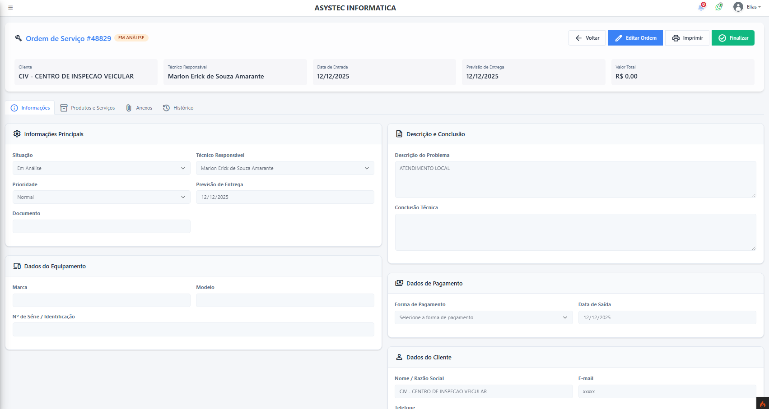Click the Conclusão Técnica text area
769x409 pixels.
point(575,232)
